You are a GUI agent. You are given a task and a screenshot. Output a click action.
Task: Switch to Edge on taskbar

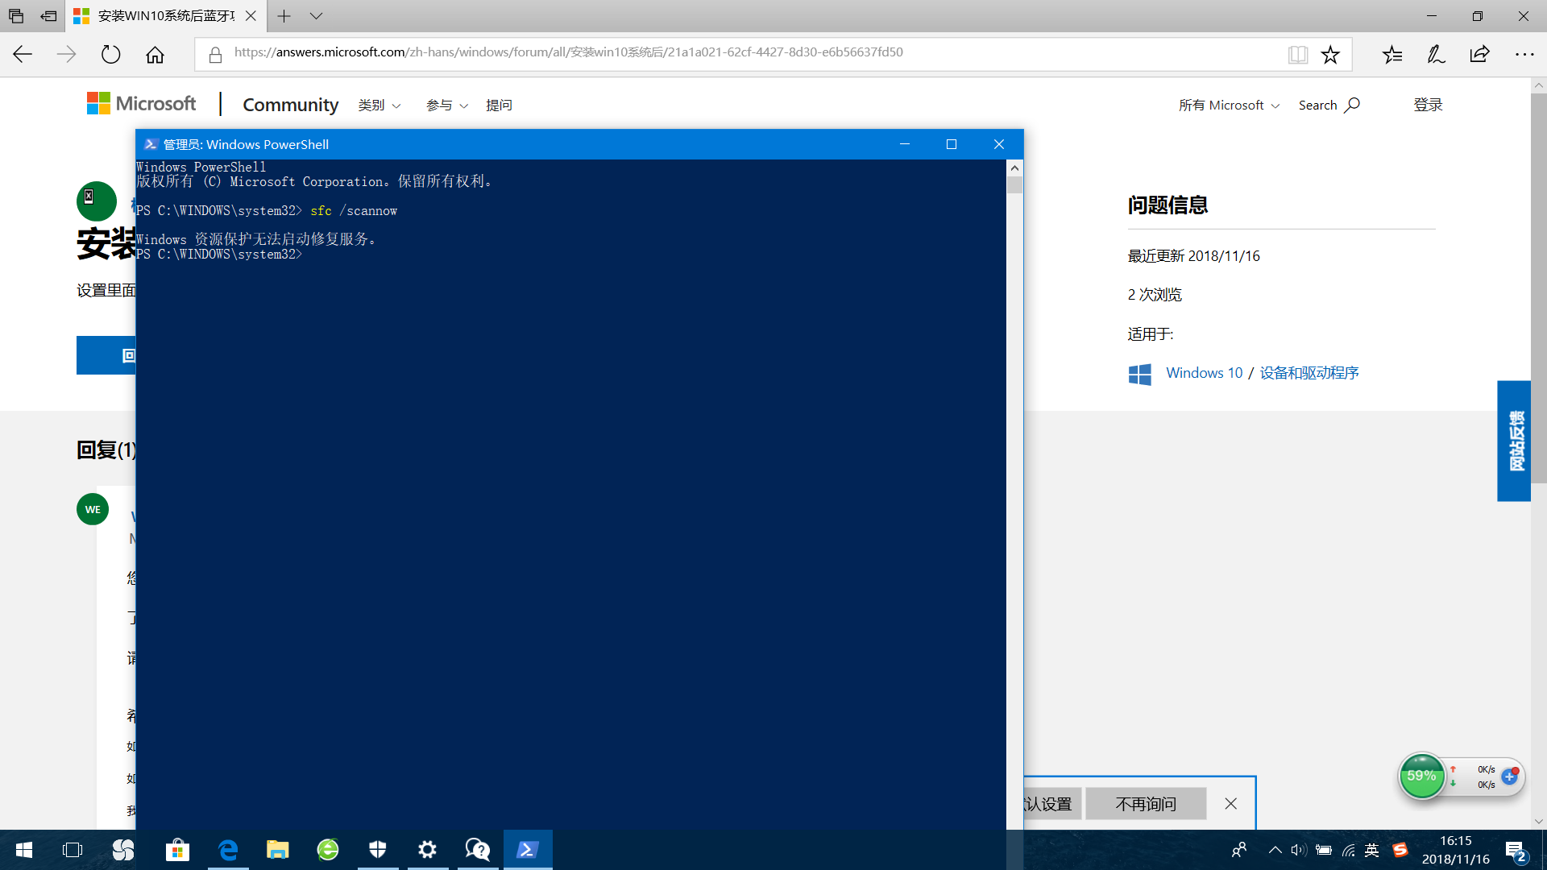[x=228, y=850]
